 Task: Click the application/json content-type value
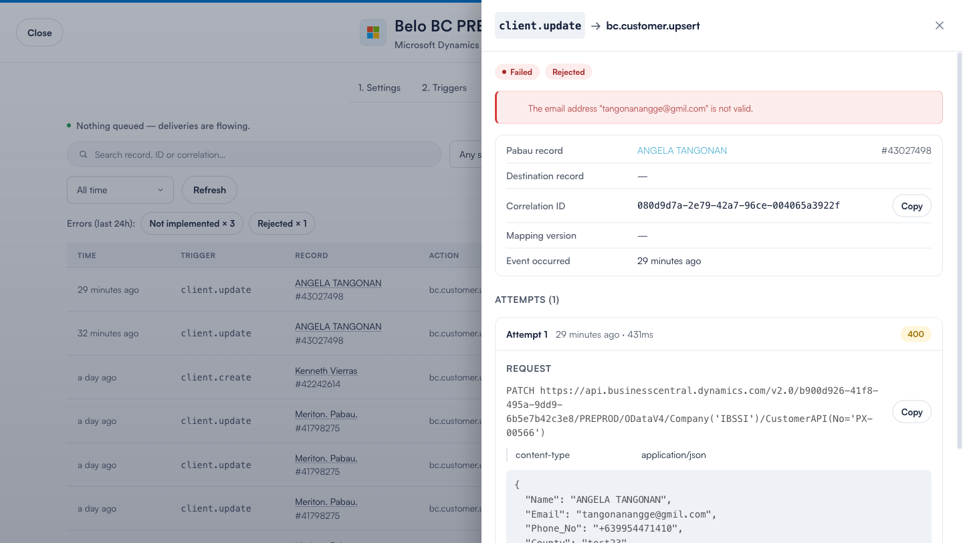click(673, 455)
